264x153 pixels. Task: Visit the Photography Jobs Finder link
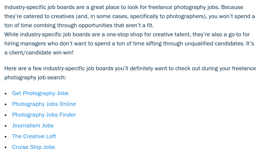point(44,115)
